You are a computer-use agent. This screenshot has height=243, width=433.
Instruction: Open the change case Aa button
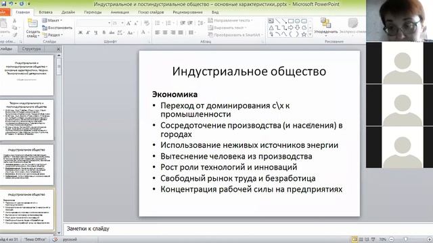coord(131,33)
